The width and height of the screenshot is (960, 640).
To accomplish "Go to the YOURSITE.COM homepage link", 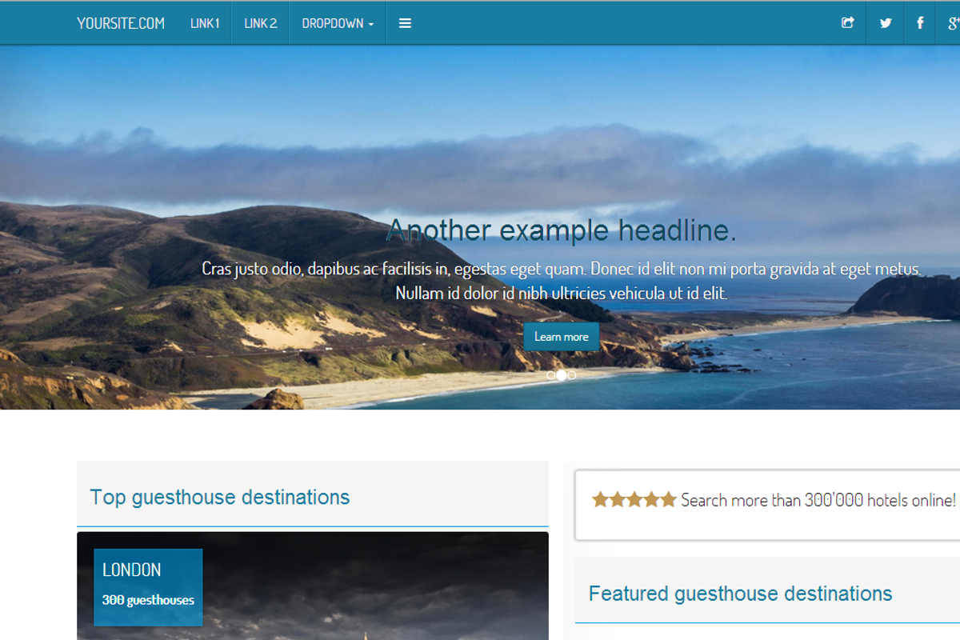I will pos(121,23).
